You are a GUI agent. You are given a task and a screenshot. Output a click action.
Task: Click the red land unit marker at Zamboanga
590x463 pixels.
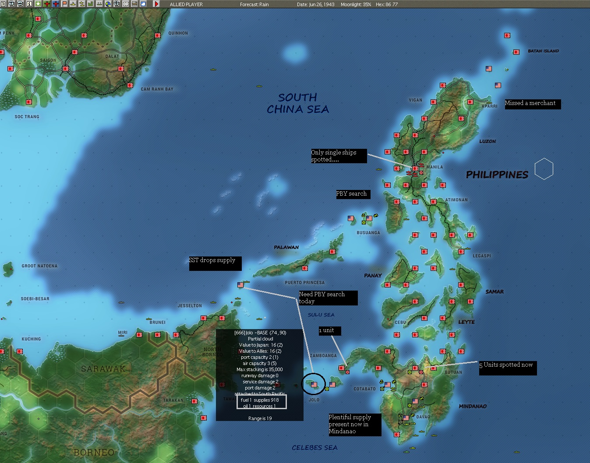(x=347, y=372)
